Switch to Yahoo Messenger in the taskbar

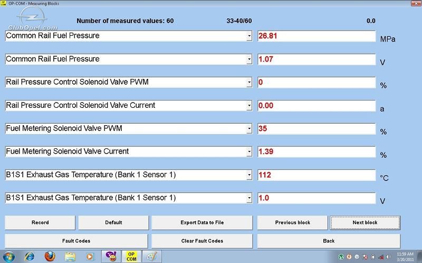point(111,257)
